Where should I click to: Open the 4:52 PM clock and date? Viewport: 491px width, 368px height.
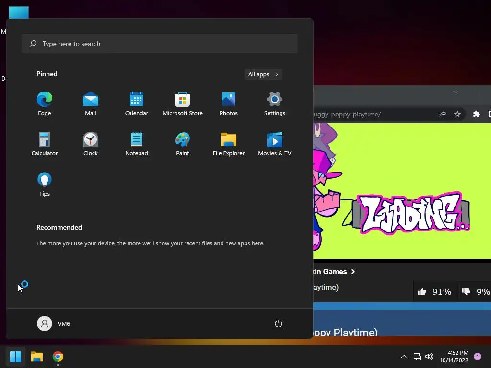pos(454,356)
